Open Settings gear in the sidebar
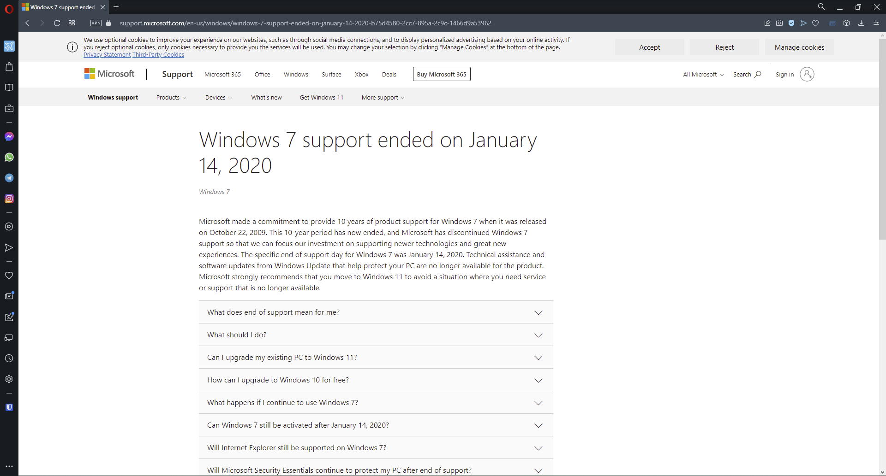This screenshot has height=476, width=886. tap(9, 379)
